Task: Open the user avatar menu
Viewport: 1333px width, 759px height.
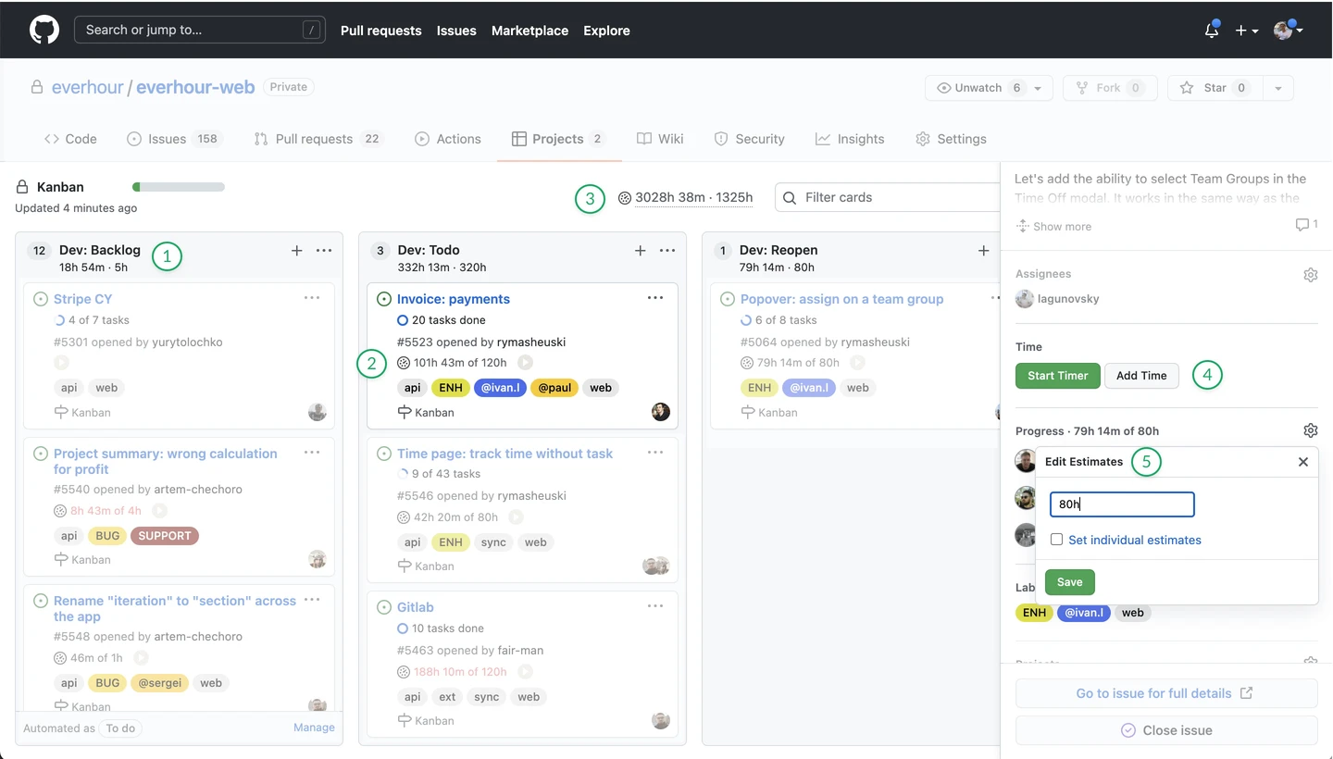Action: click(1289, 30)
